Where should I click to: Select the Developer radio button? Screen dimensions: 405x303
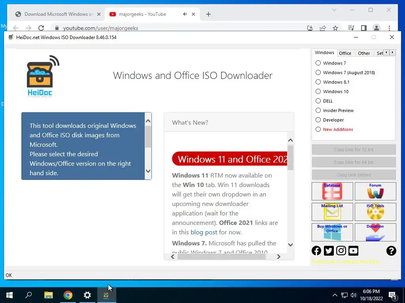(x=318, y=120)
